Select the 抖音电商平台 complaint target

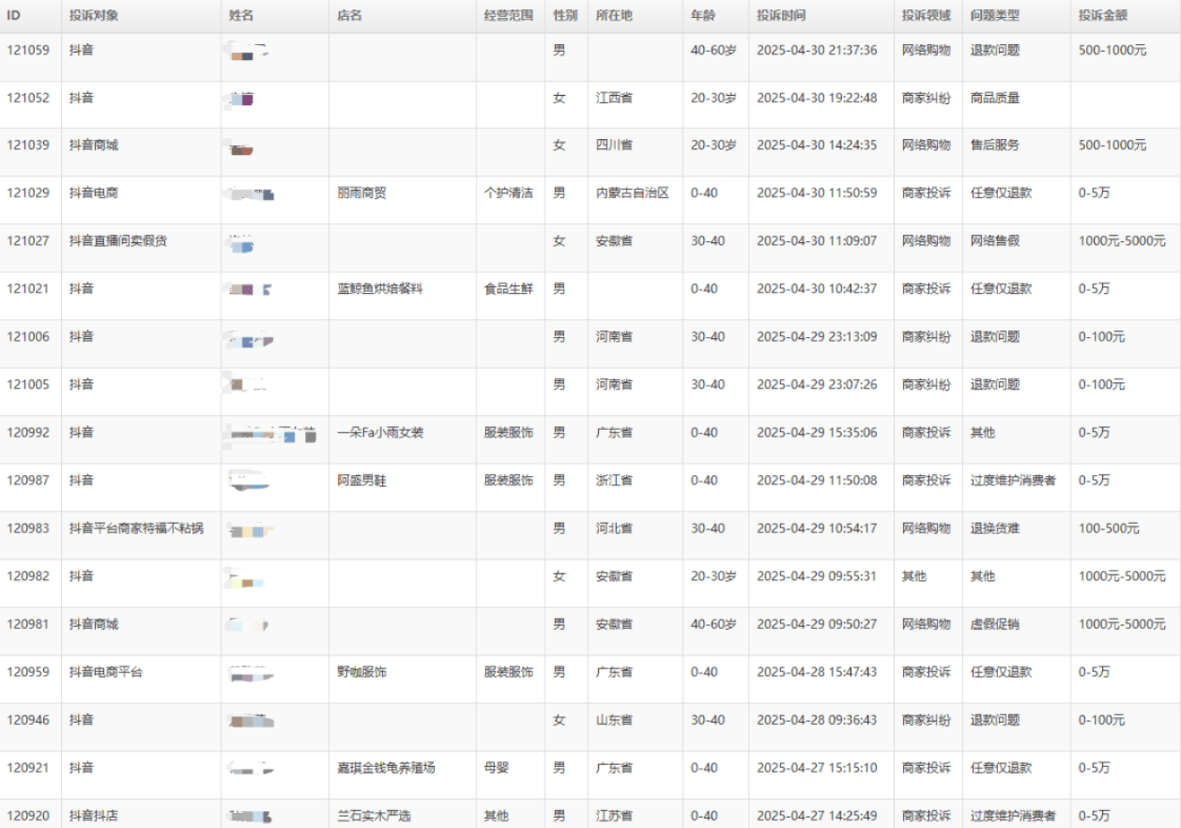pos(106,672)
